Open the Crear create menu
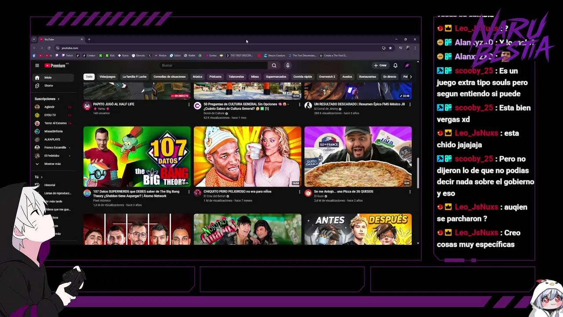Image resolution: width=563 pixels, height=317 pixels. pos(380,66)
